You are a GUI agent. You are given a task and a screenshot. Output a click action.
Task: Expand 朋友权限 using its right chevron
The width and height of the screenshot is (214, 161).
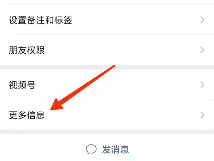click(202, 50)
